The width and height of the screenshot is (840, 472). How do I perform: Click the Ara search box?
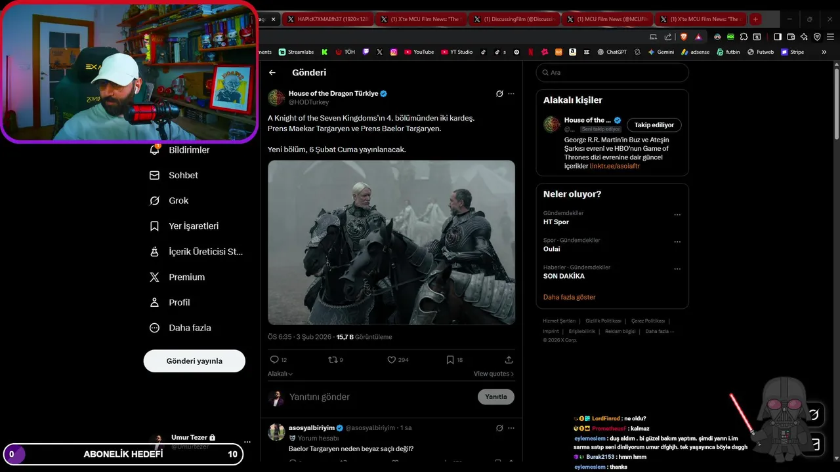[612, 73]
